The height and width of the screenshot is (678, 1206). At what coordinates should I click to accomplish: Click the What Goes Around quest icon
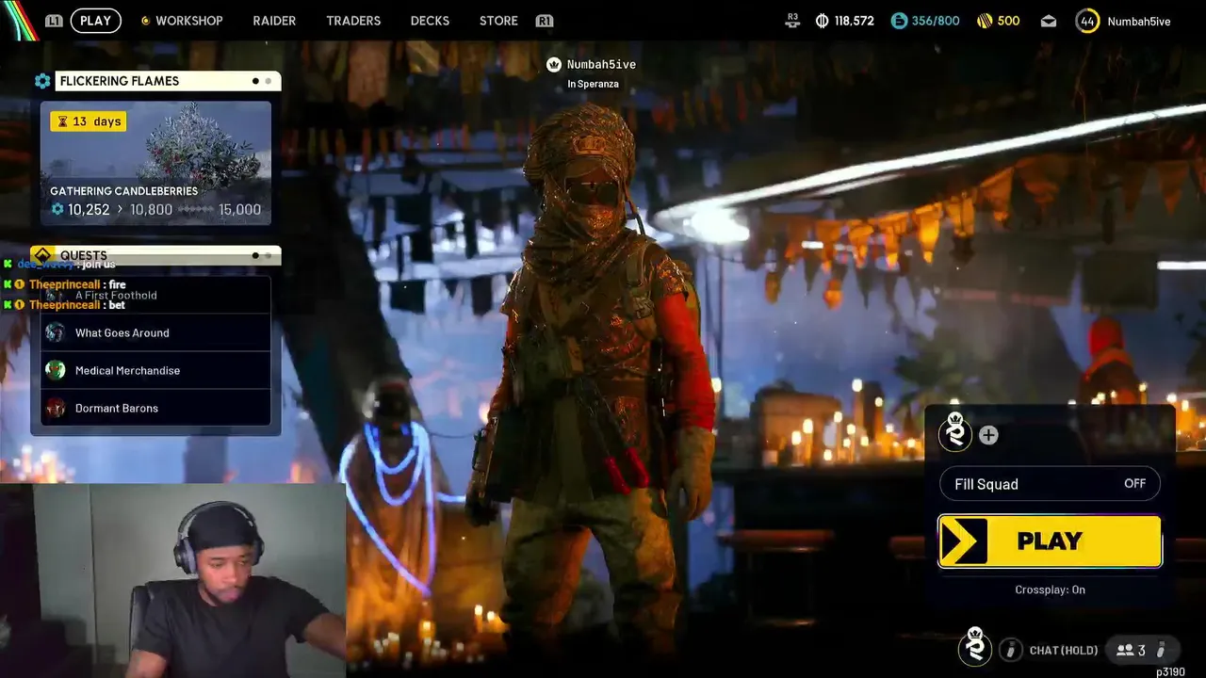[56, 332]
